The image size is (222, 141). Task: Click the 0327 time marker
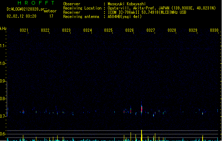(x=151, y=30)
